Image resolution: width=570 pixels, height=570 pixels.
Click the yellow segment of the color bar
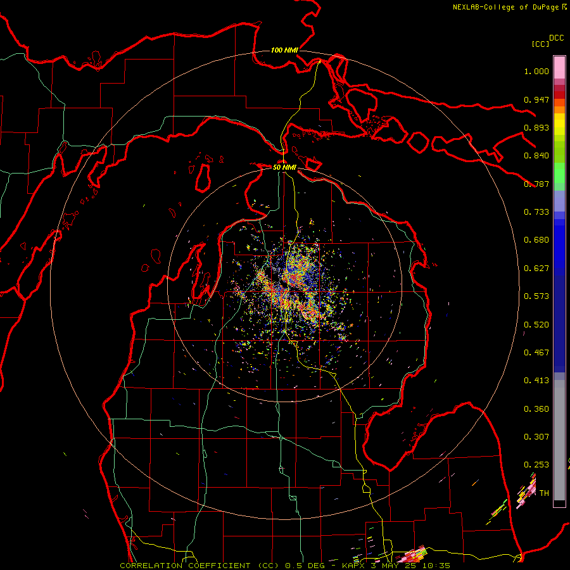[x=559, y=124]
